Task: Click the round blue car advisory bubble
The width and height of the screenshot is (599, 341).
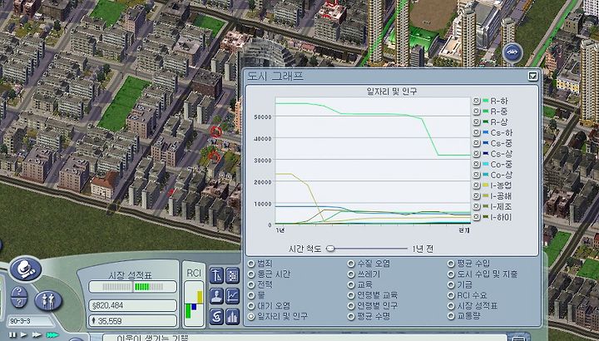Action: pyautogui.click(x=512, y=52)
